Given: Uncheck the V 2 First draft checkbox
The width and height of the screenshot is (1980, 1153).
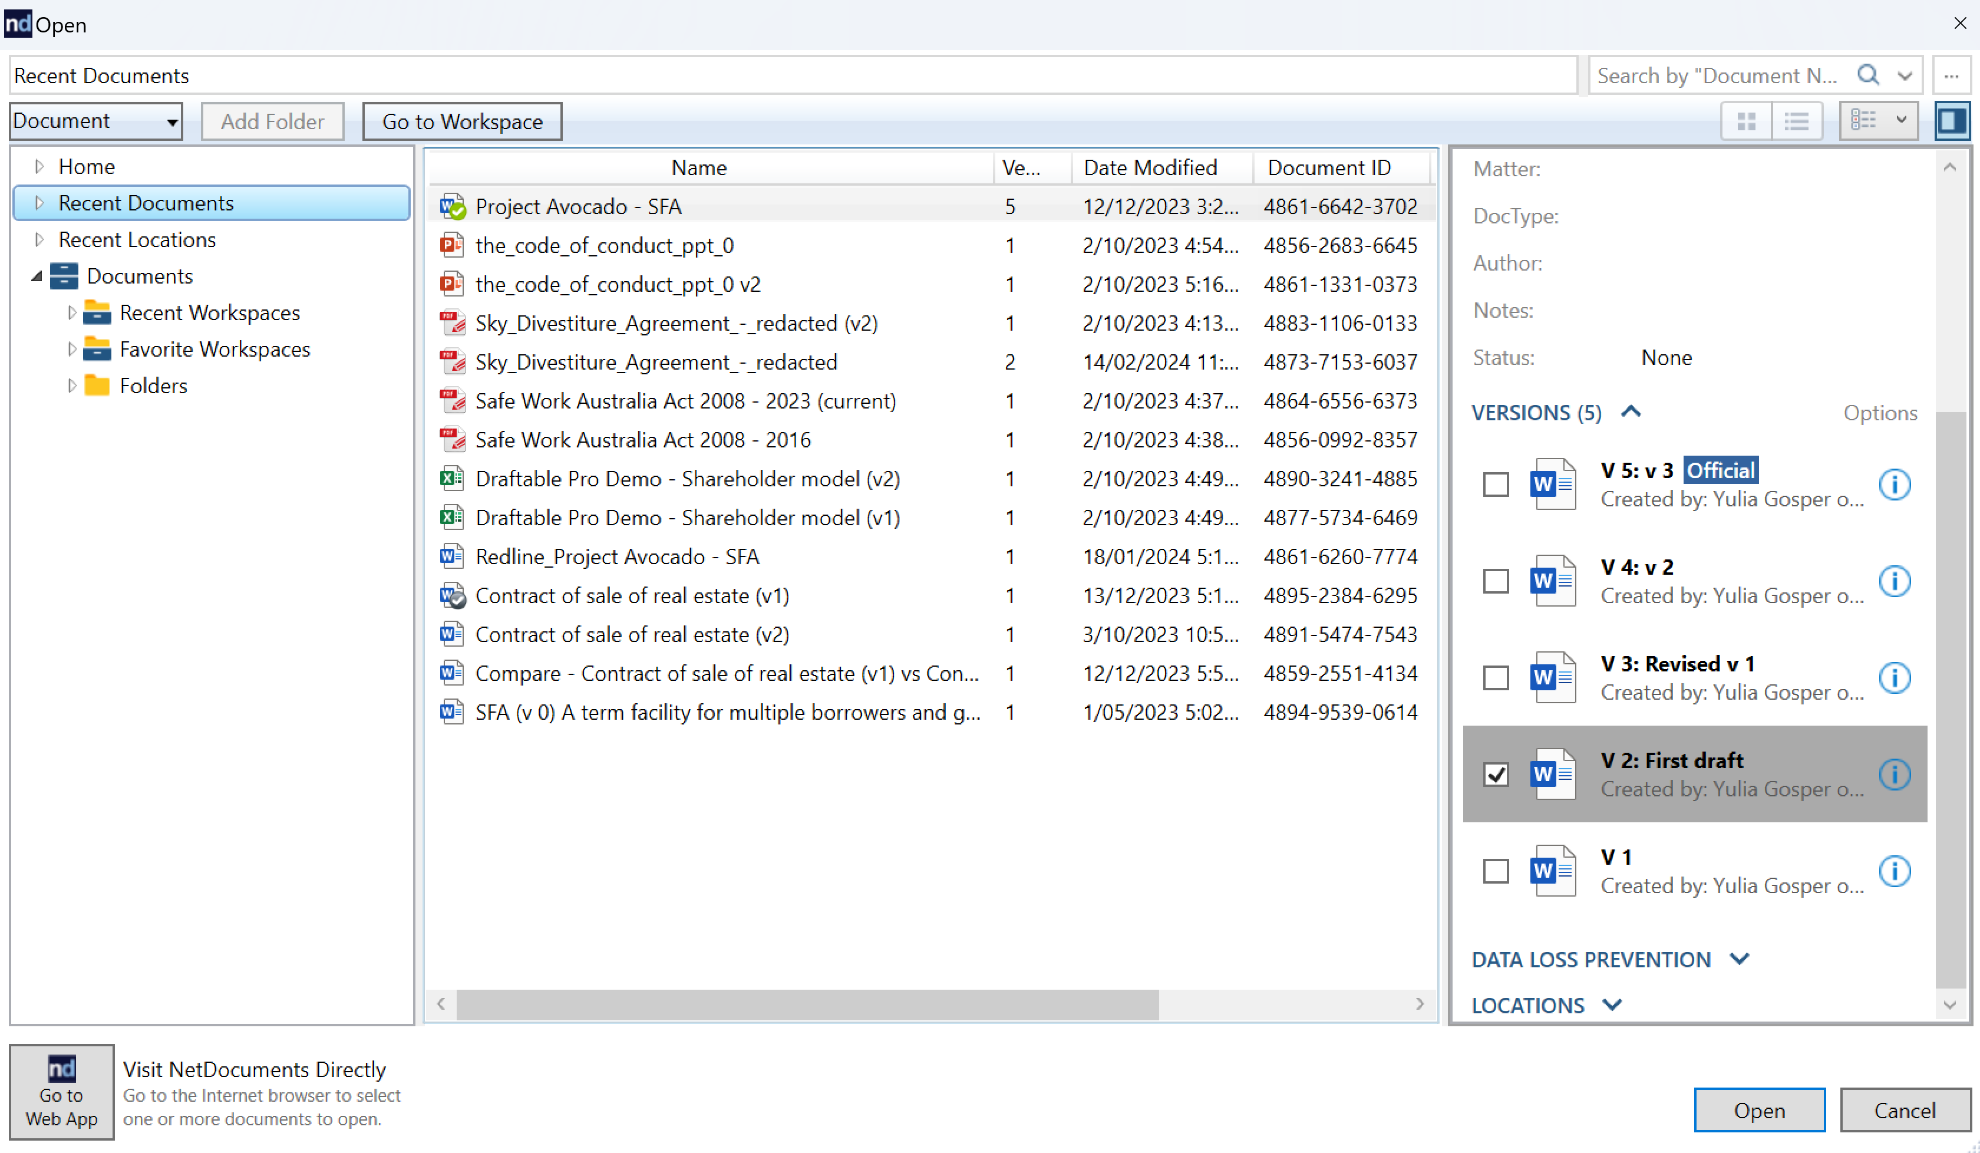Looking at the screenshot, I should click(x=1496, y=774).
